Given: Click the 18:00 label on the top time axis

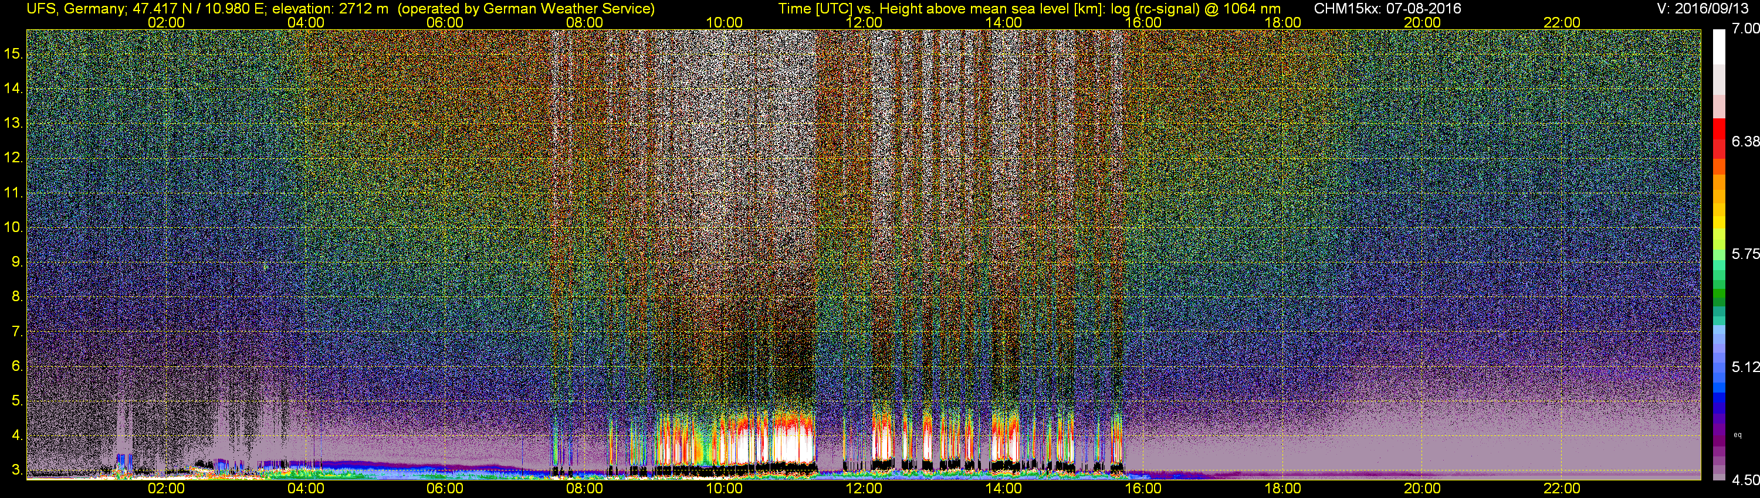Looking at the screenshot, I should [1282, 22].
